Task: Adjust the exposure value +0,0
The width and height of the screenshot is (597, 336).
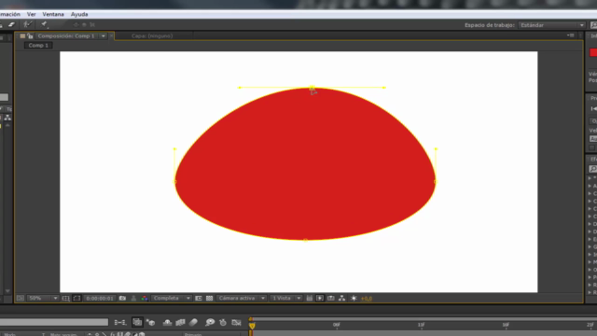Action: click(367, 299)
